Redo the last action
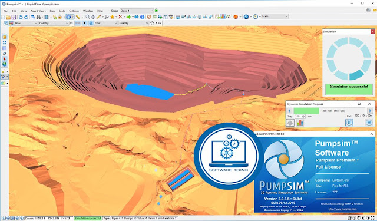 point(26,17)
